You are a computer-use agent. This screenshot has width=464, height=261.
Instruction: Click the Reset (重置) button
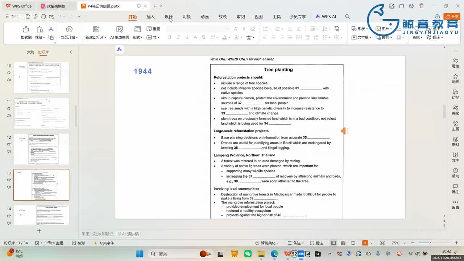tap(153, 29)
